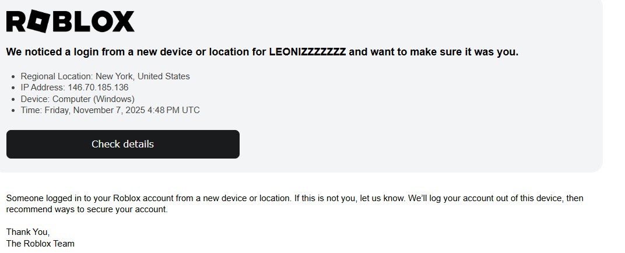Click 'recommend ways to secure your account' text
Screen dimensions: 625x253
click(87, 209)
